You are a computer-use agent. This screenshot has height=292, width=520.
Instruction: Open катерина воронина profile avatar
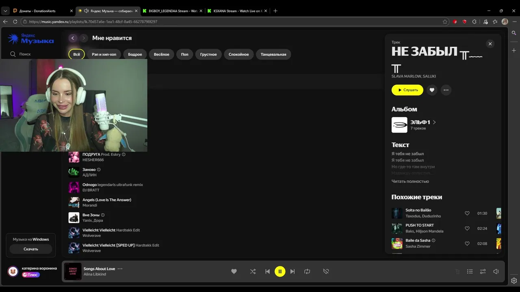point(13,271)
